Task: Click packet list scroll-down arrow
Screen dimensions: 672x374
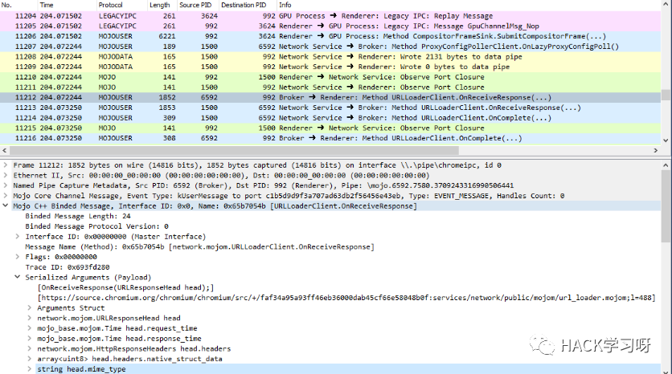Action: point(666,140)
